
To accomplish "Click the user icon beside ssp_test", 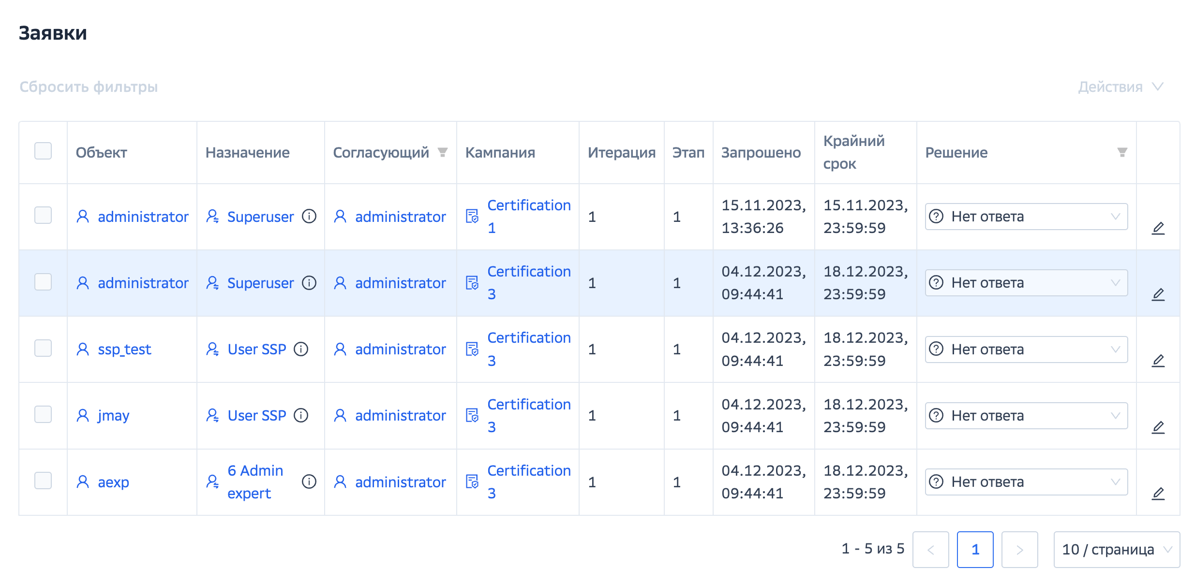I will (83, 349).
